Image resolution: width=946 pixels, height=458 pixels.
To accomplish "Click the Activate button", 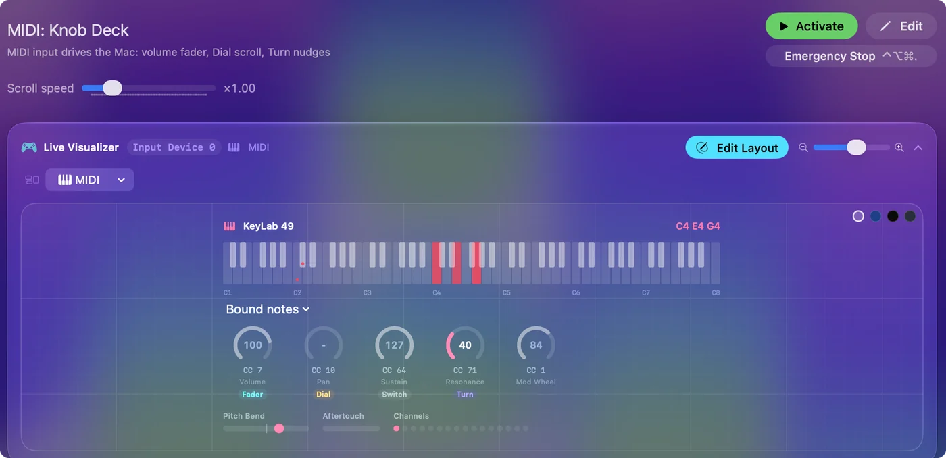I will pos(812,26).
